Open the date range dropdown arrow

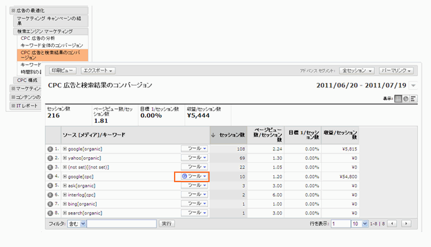coord(414,85)
